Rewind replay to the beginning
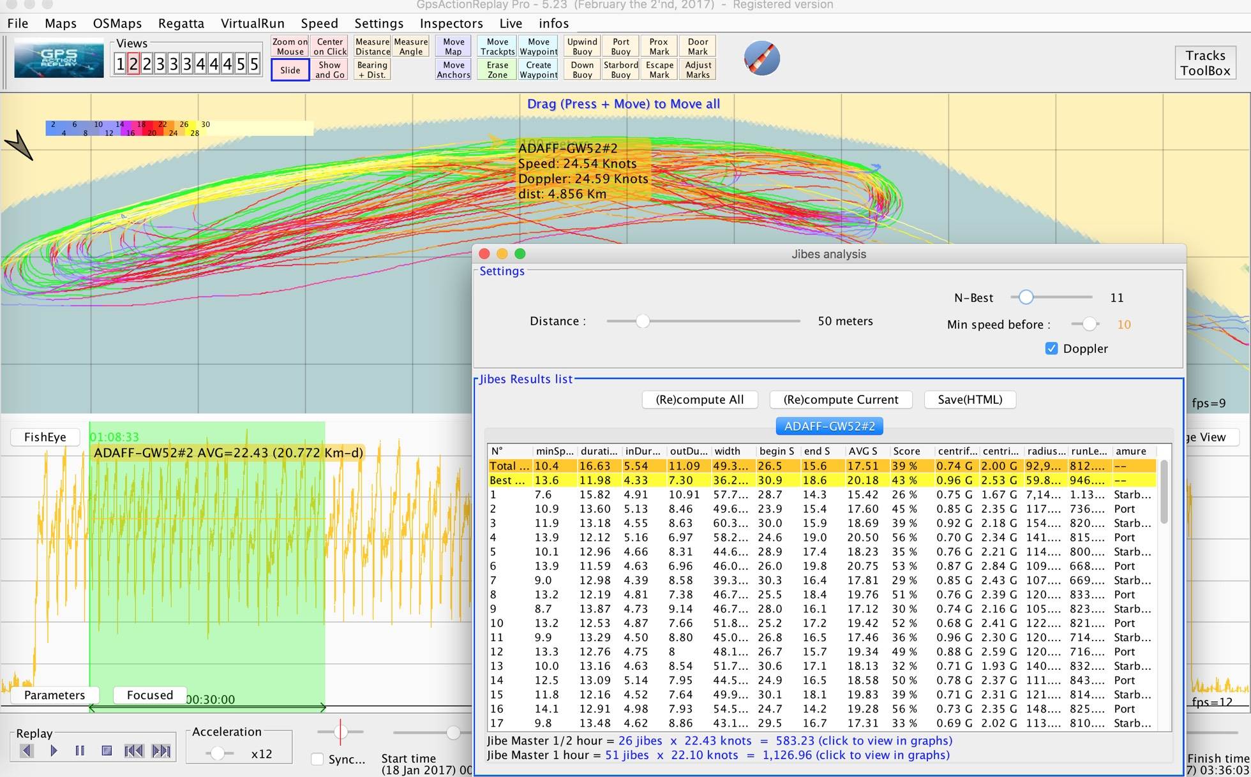1251x777 pixels. [133, 751]
